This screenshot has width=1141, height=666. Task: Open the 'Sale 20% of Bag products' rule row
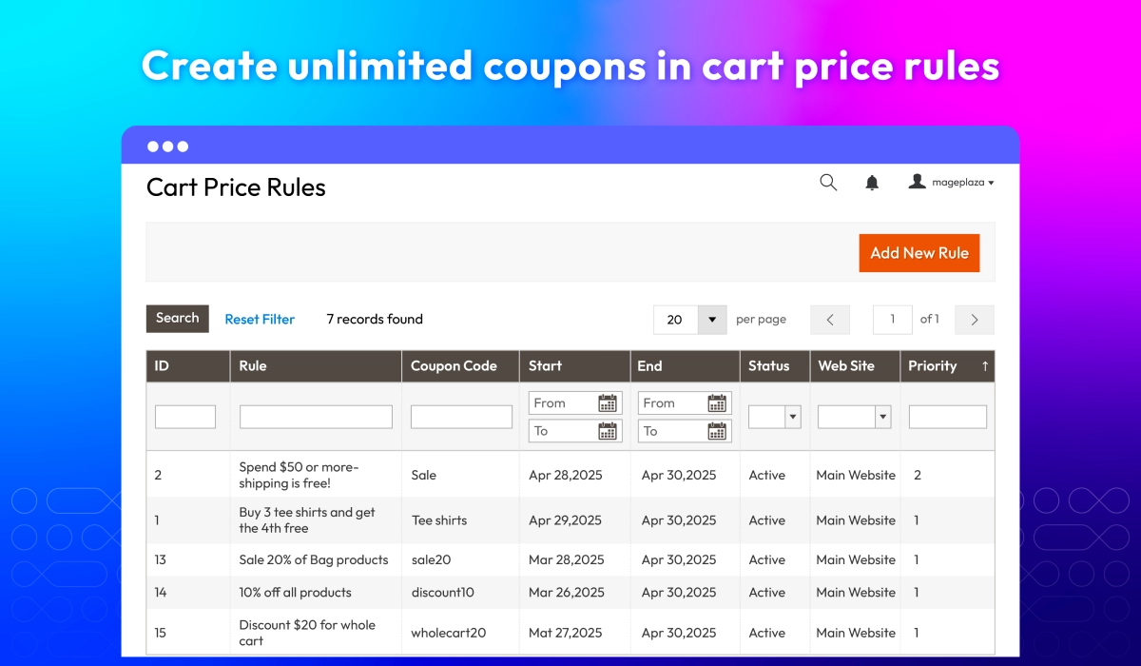(314, 559)
